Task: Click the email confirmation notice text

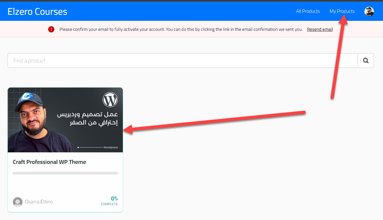Action: click(x=181, y=29)
